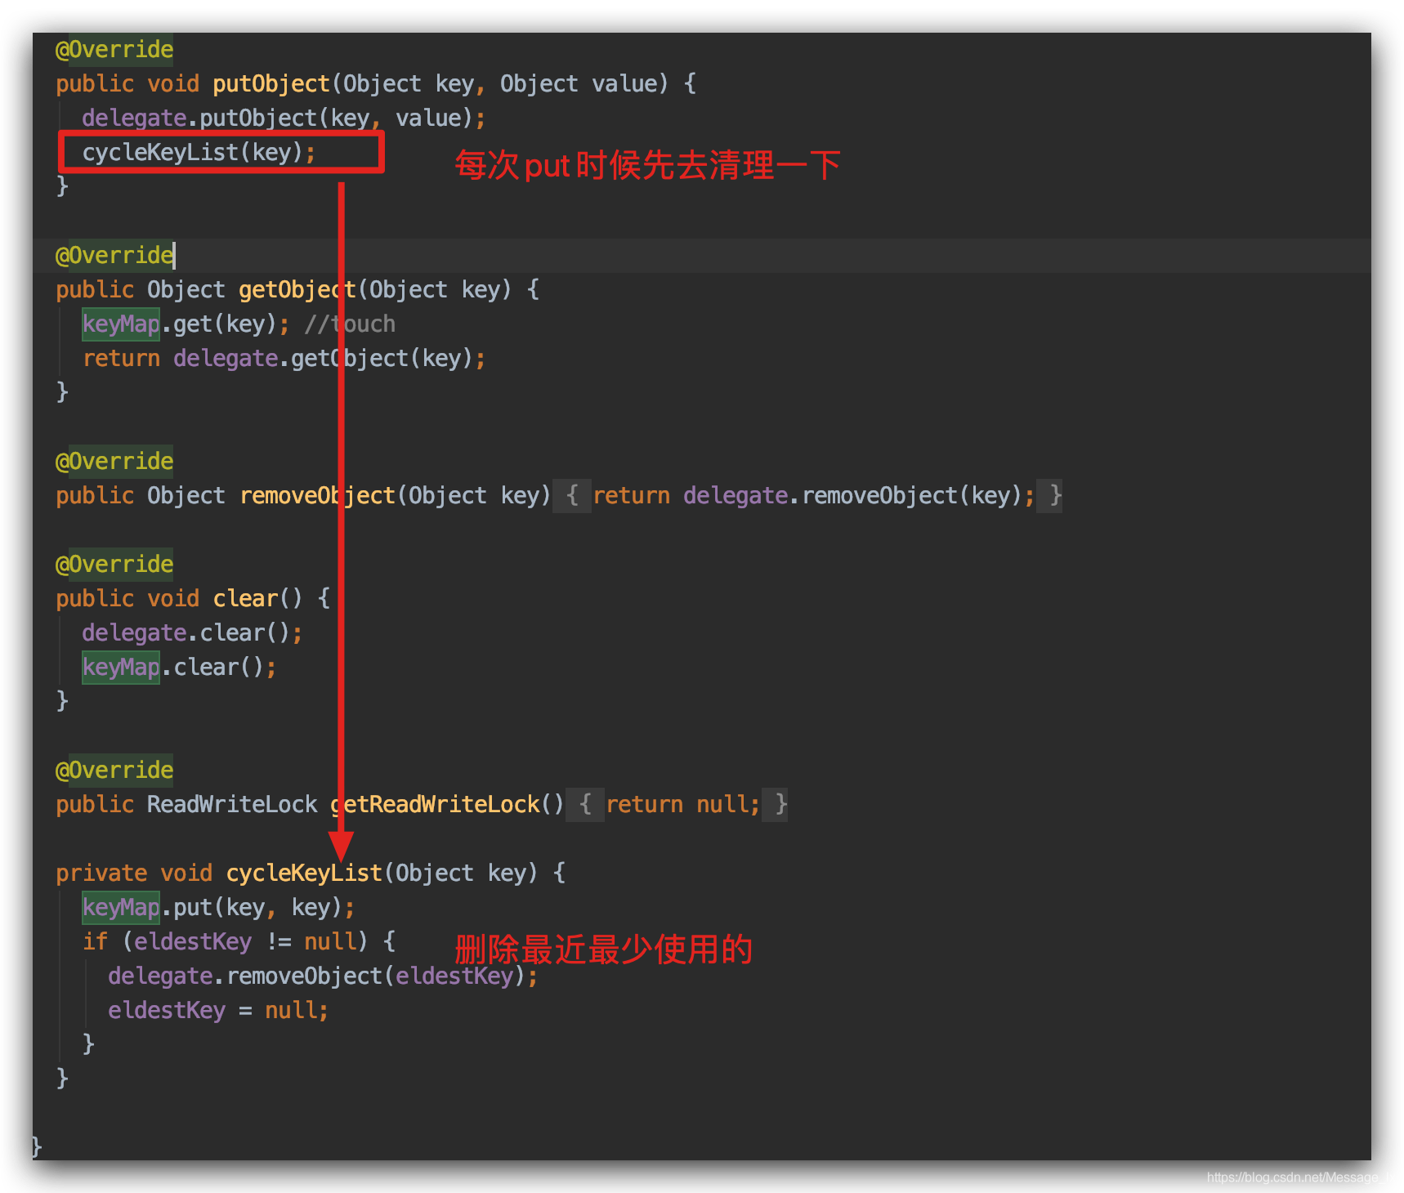Click the delegate.removeObject(eldestKey); line
The image size is (1404, 1193).
323,976
